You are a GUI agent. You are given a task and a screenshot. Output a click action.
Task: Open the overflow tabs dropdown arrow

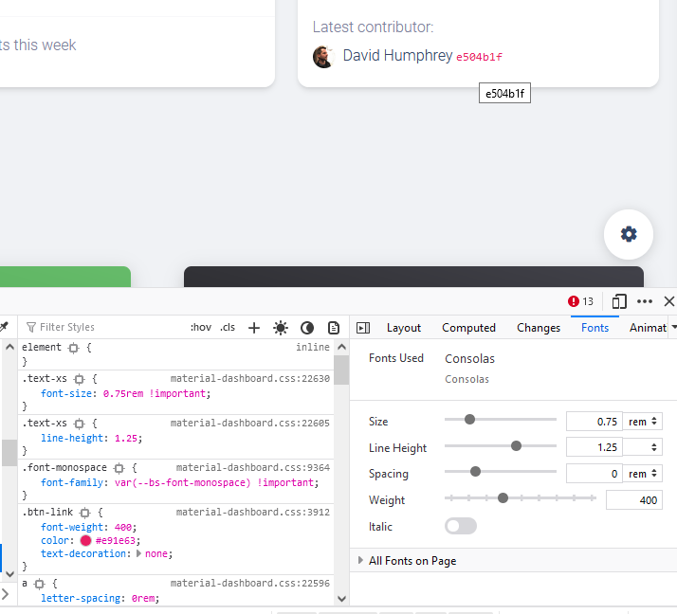[674, 328]
